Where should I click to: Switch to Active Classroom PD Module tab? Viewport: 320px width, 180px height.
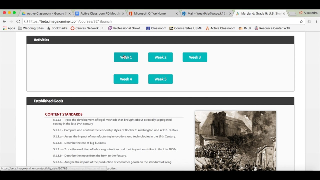coord(100,13)
